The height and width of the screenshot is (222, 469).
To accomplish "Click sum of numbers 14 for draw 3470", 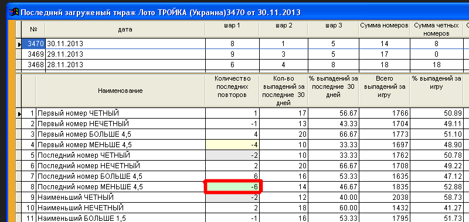I will point(385,44).
